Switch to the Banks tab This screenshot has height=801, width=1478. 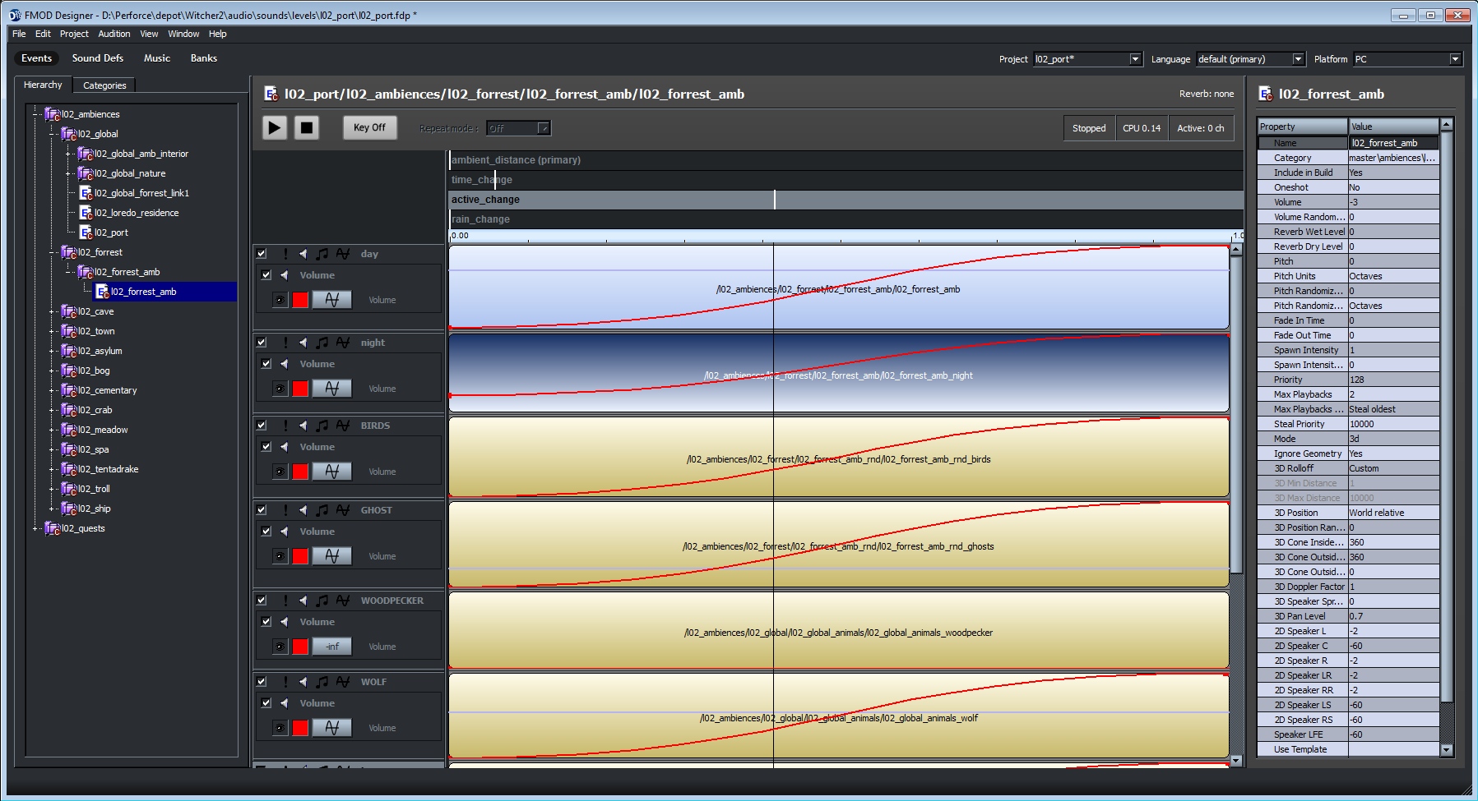click(x=204, y=58)
